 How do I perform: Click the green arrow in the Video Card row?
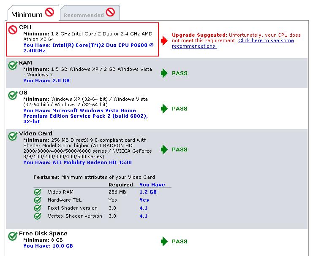164,150
